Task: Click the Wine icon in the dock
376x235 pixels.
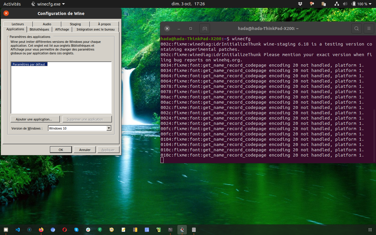Action: pyautogui.click(x=182, y=230)
